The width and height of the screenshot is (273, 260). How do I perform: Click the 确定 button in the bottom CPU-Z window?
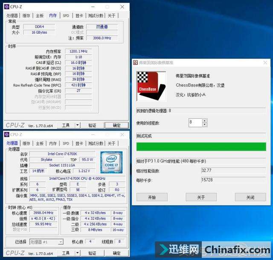pos(116,253)
